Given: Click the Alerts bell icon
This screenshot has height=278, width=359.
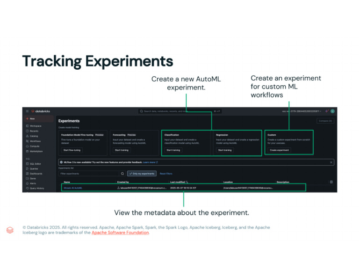Looking at the screenshot, I should [x=28, y=183].
